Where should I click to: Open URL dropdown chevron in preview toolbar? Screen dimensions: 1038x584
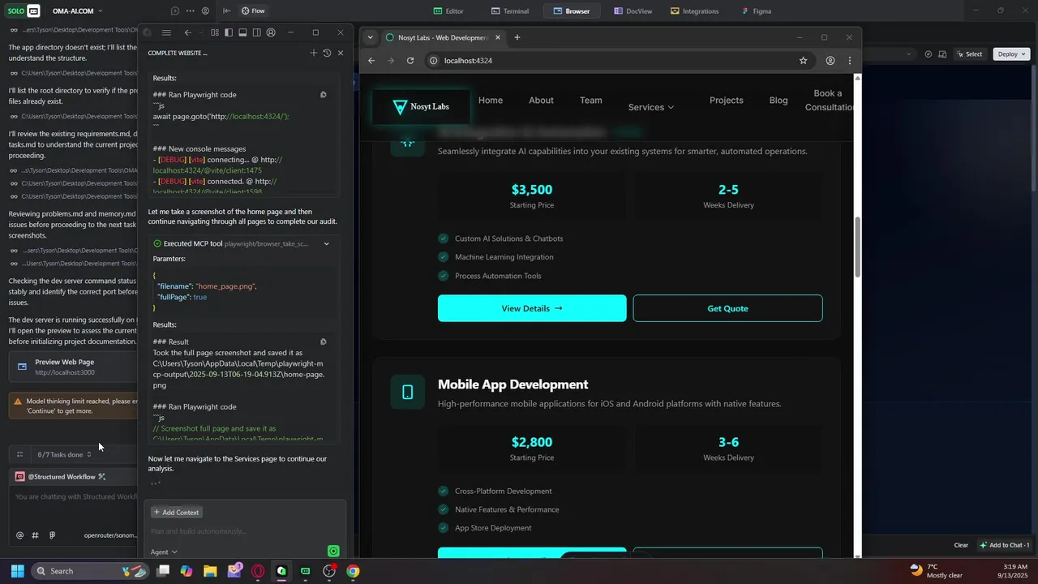click(x=909, y=54)
